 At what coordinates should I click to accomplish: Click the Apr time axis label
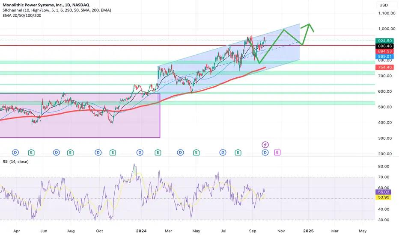17,231
